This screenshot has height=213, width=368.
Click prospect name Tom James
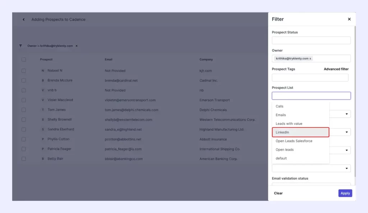[56, 110]
